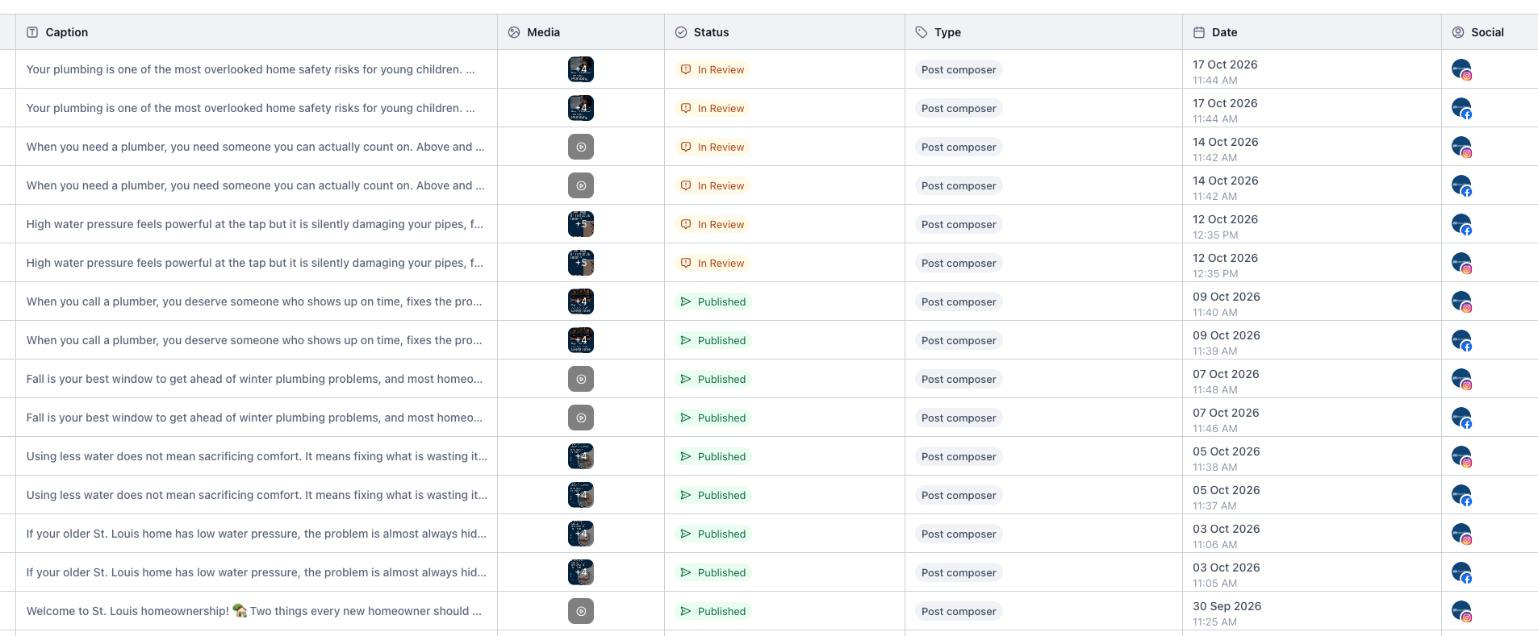The width and height of the screenshot is (1538, 636).
Task: Open 'Using less water' caption dated 05 Oct 11:38 AM
Action: pos(257,456)
